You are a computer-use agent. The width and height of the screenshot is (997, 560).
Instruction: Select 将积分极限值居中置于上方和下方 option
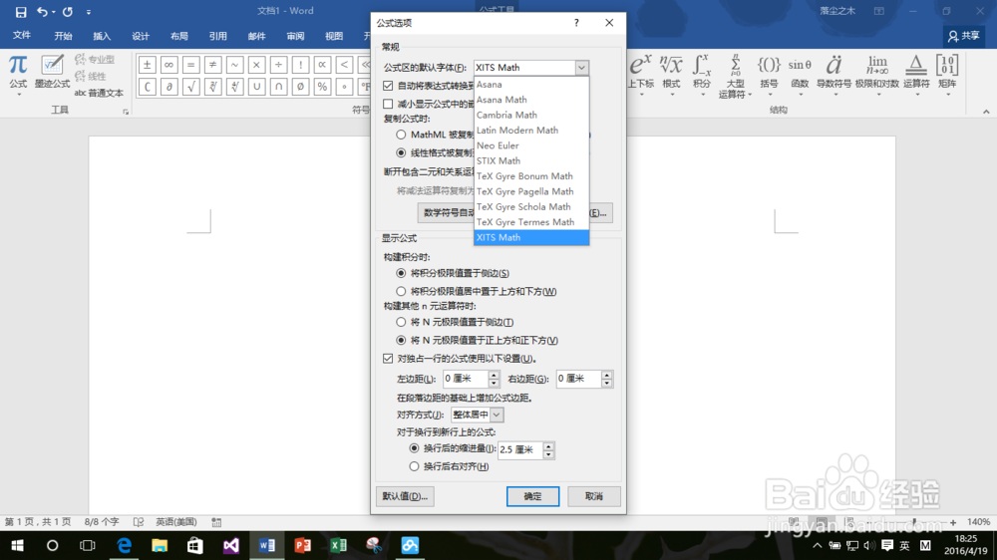[x=401, y=291]
